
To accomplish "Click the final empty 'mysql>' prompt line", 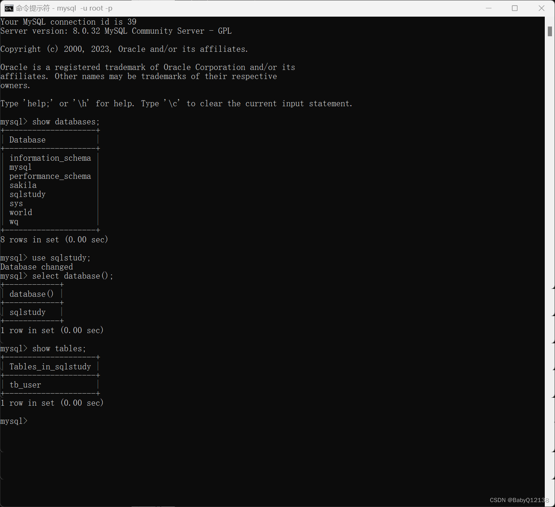I will tap(14, 421).
